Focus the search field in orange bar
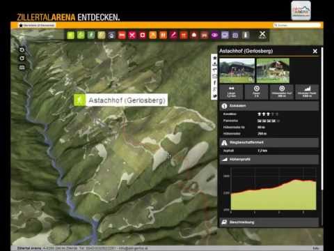 click(x=297, y=25)
